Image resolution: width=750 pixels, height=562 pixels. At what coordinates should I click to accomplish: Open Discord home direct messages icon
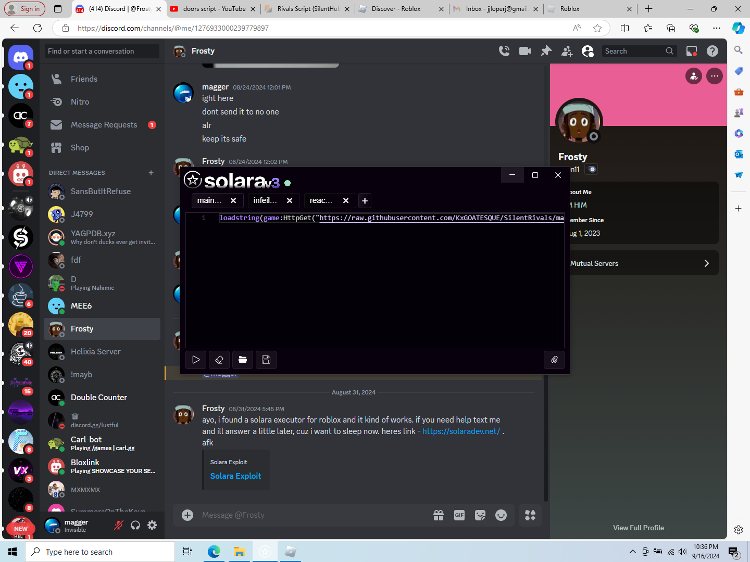(21, 57)
